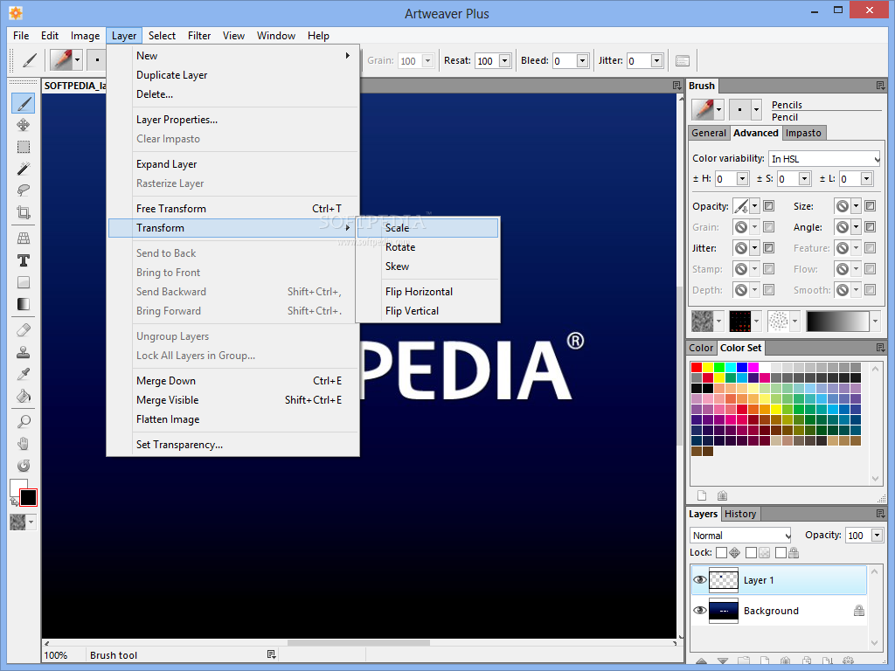
Task: Switch to Impasto tab in Brush panel
Action: pos(803,133)
